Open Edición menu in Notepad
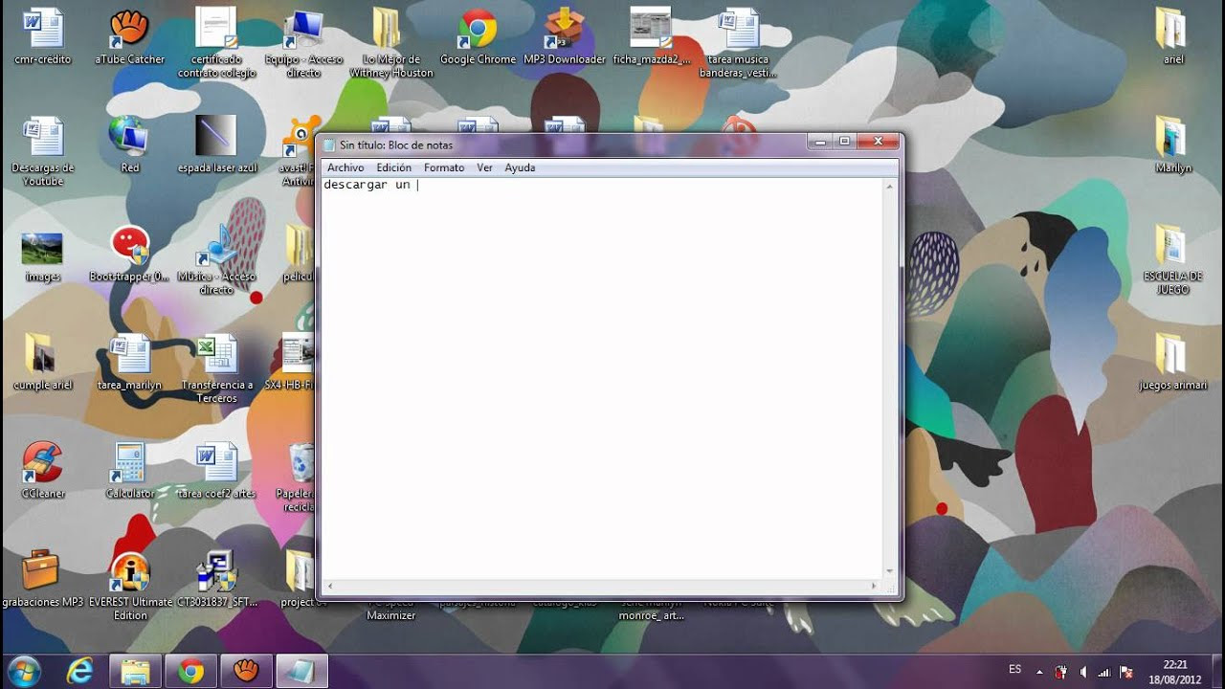The width and height of the screenshot is (1225, 689). tap(393, 167)
